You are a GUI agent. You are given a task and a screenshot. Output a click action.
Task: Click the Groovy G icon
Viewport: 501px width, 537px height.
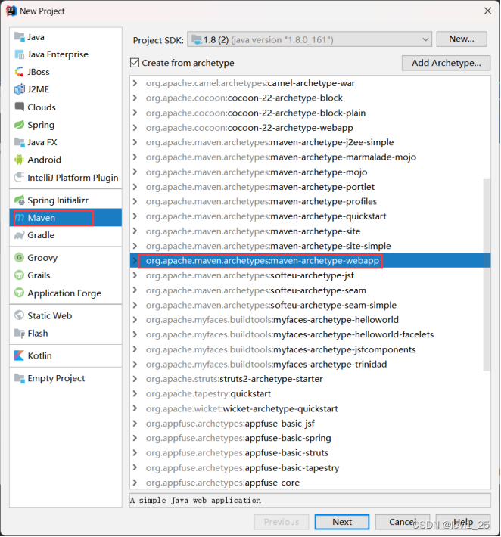point(19,258)
